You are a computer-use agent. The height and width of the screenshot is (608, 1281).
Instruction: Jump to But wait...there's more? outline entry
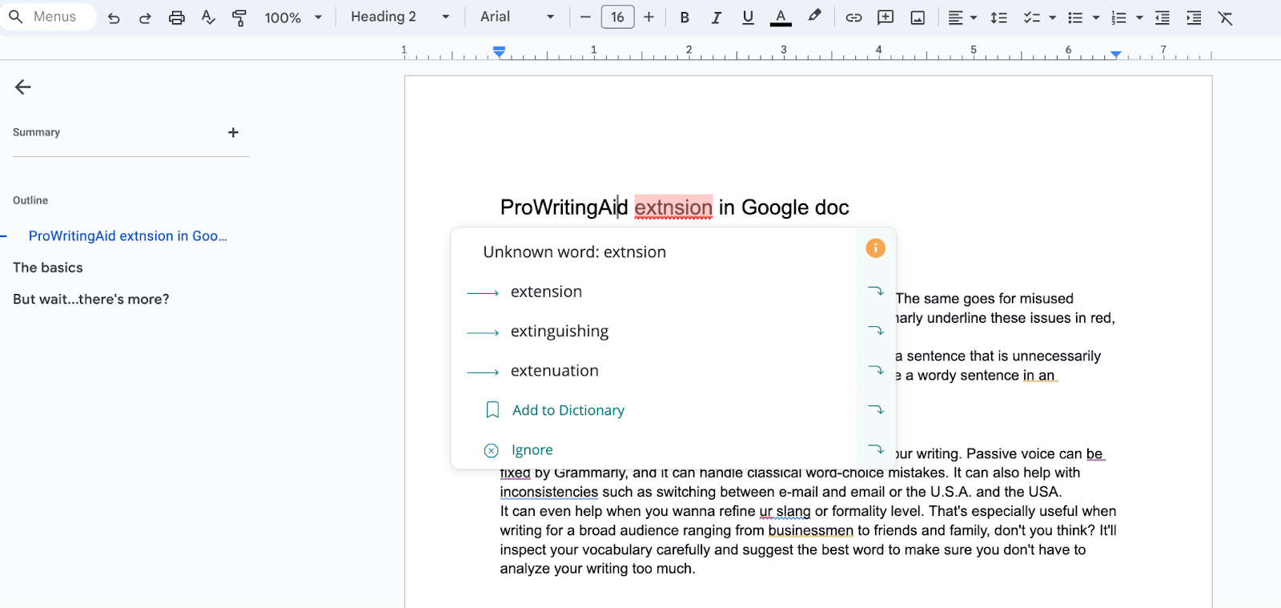click(x=91, y=299)
